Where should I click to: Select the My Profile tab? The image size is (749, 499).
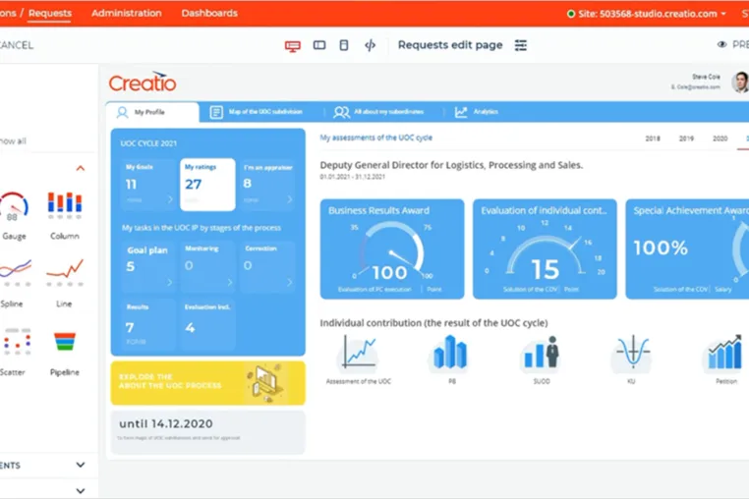pyautogui.click(x=152, y=112)
